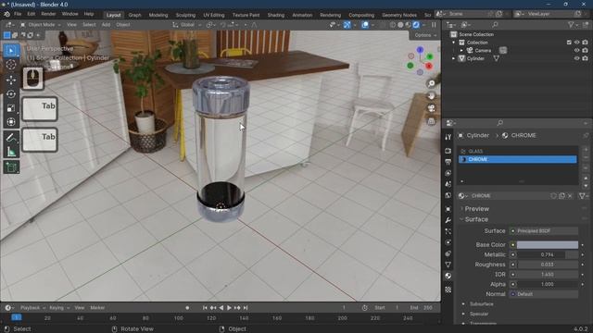Enable rendered viewport shading mode

[416, 25]
